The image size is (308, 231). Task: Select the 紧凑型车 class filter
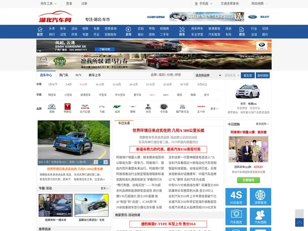(86, 95)
